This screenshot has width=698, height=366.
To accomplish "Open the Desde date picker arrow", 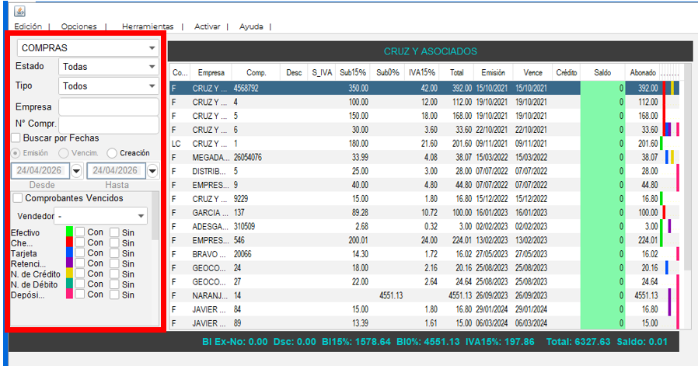I will (x=77, y=170).
